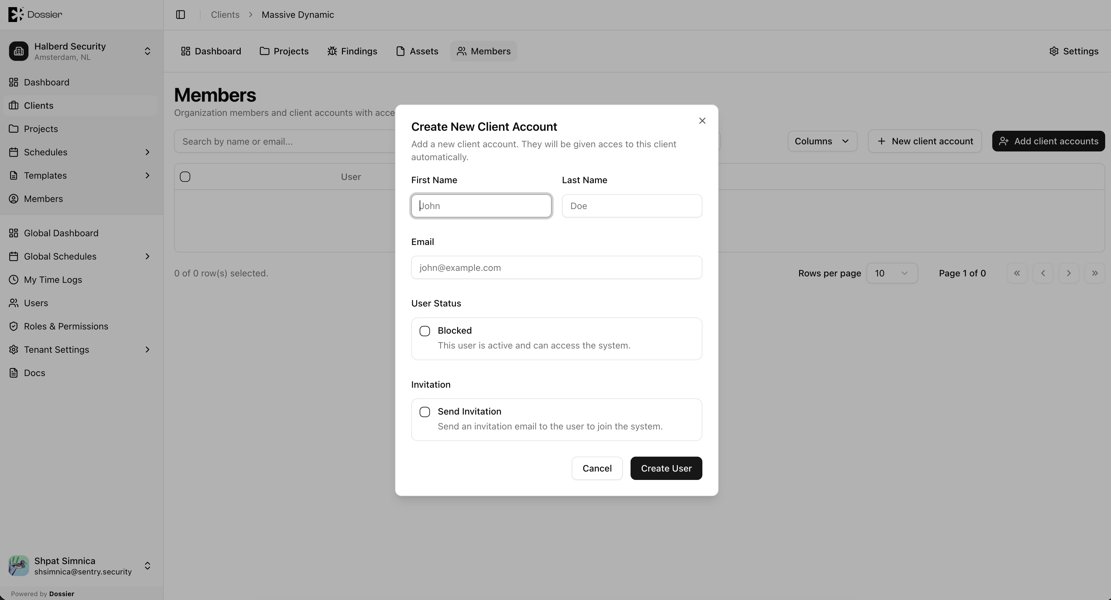Image resolution: width=1111 pixels, height=600 pixels.
Task: Open Global Dashboard
Action: pos(81,233)
